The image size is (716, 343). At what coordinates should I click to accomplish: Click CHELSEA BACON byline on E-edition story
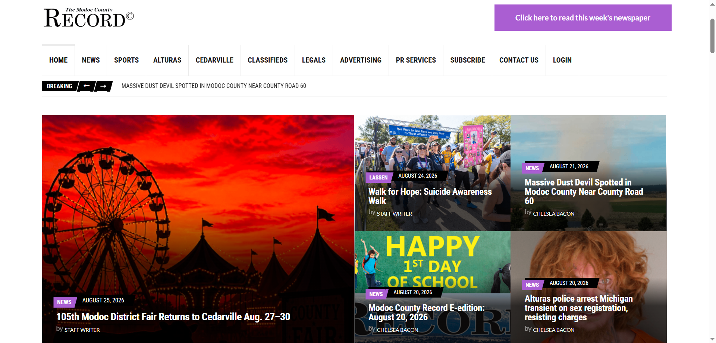click(398, 330)
